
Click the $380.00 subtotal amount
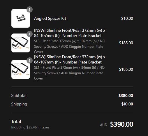(126, 96)
